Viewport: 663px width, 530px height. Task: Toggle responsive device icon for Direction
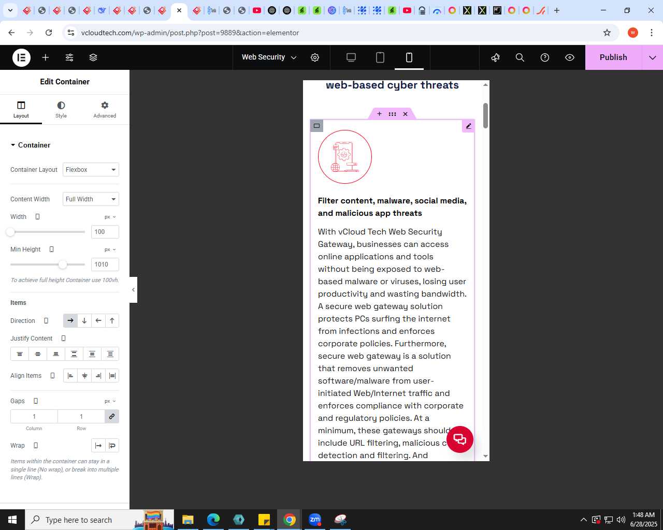tap(46, 321)
